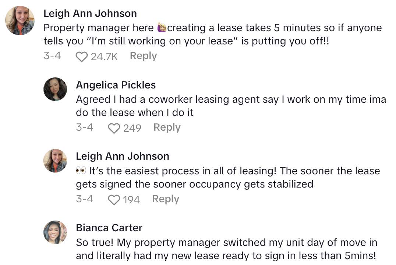Screen dimensions: 396x265
Task: Reply to Angelica Pickles' comment
Action: [x=167, y=128]
